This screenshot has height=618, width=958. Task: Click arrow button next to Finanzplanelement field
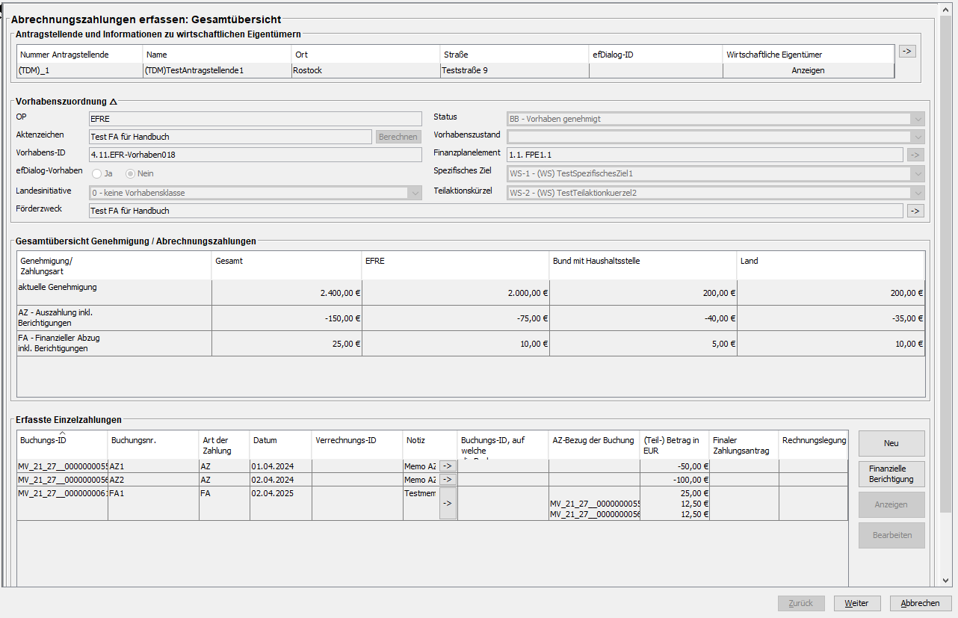915,155
